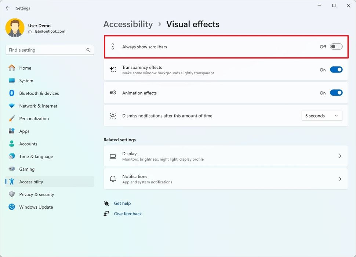Open the dismiss notifications time dropdown
The width and height of the screenshot is (356, 257).
pos(322,116)
